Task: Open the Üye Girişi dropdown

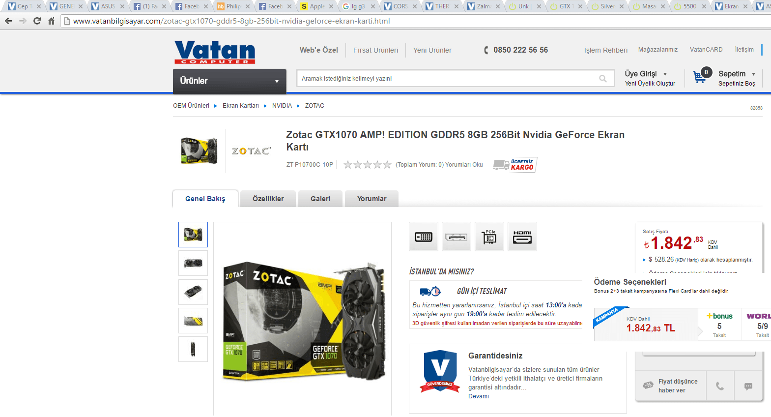Action: (646, 74)
